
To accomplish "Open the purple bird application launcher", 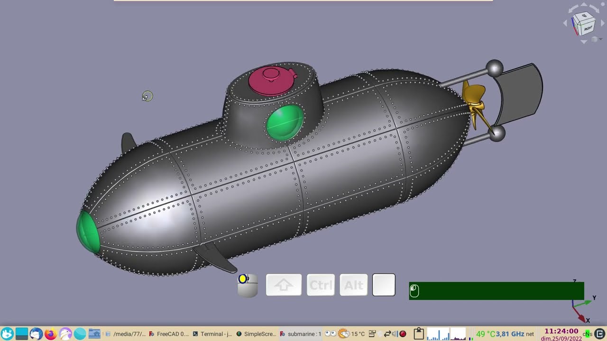I will point(65,334).
